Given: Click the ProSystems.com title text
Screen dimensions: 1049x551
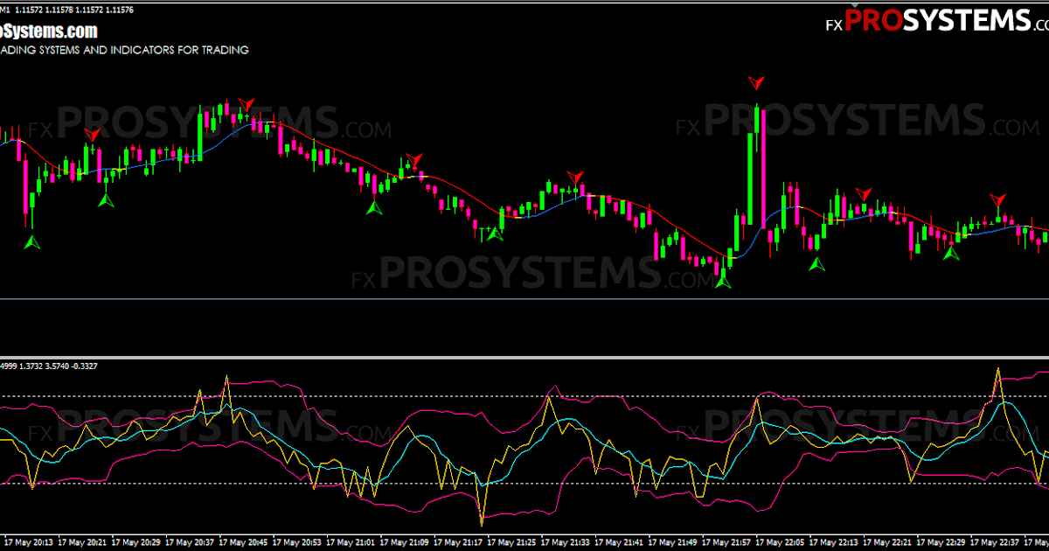Looking at the screenshot, I should pyautogui.click(x=48, y=31).
